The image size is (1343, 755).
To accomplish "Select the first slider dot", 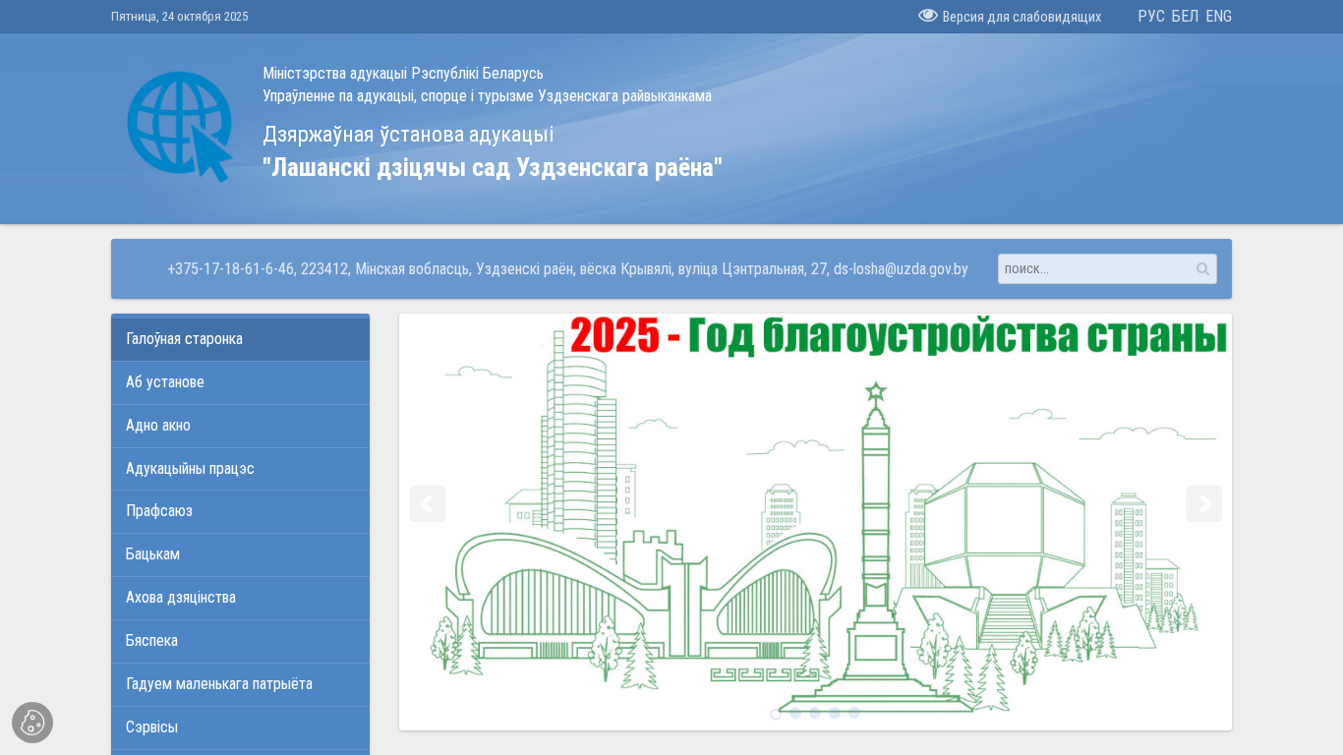I will (x=776, y=714).
